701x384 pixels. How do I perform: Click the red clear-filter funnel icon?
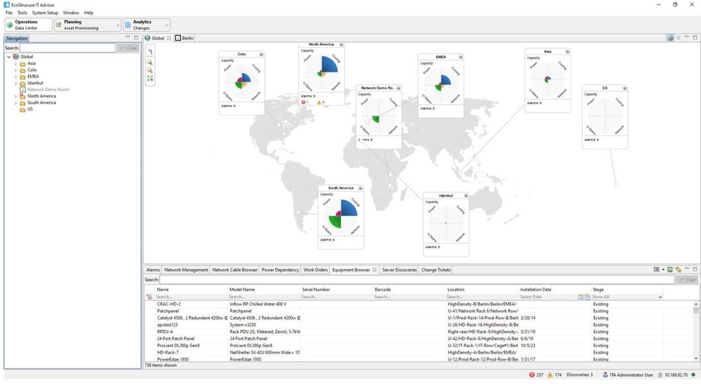149,296
